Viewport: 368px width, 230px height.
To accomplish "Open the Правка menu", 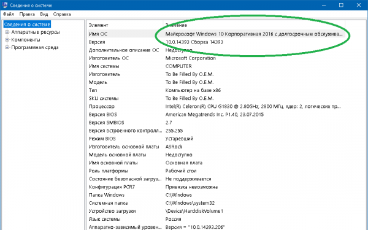I will 27,14.
